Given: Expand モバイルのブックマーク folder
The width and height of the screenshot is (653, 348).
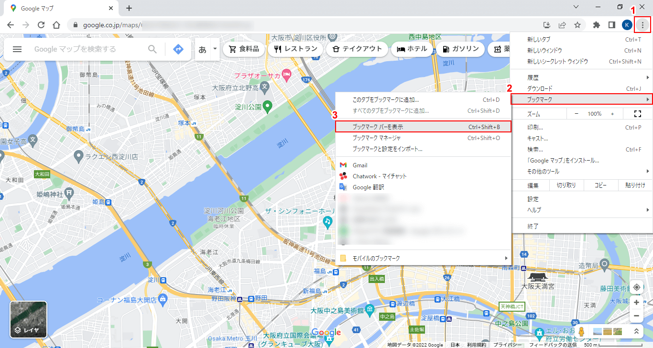Looking at the screenshot, I should [x=424, y=258].
